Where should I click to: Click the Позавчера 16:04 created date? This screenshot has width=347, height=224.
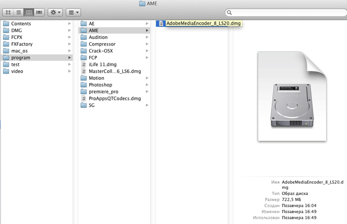pos(299,206)
